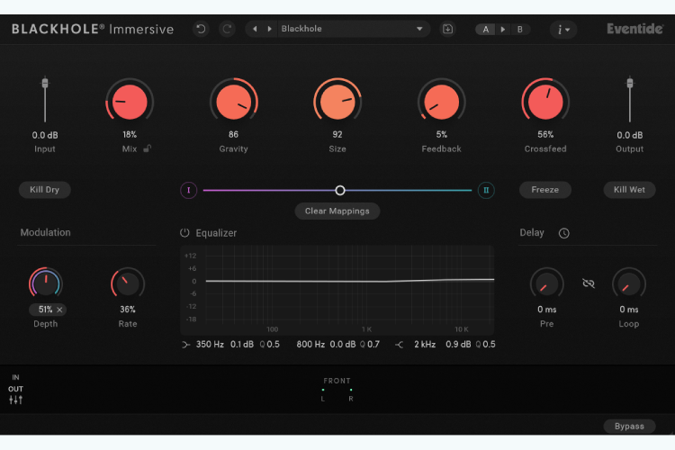The height and width of the screenshot is (450, 675).
Task: Select compare slot A
Action: 486,30
